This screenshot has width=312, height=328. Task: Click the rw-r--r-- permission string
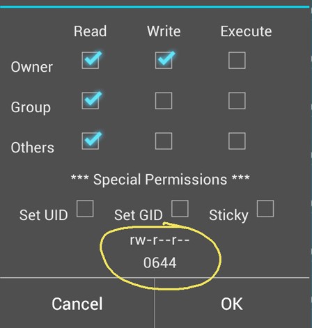pos(159,240)
